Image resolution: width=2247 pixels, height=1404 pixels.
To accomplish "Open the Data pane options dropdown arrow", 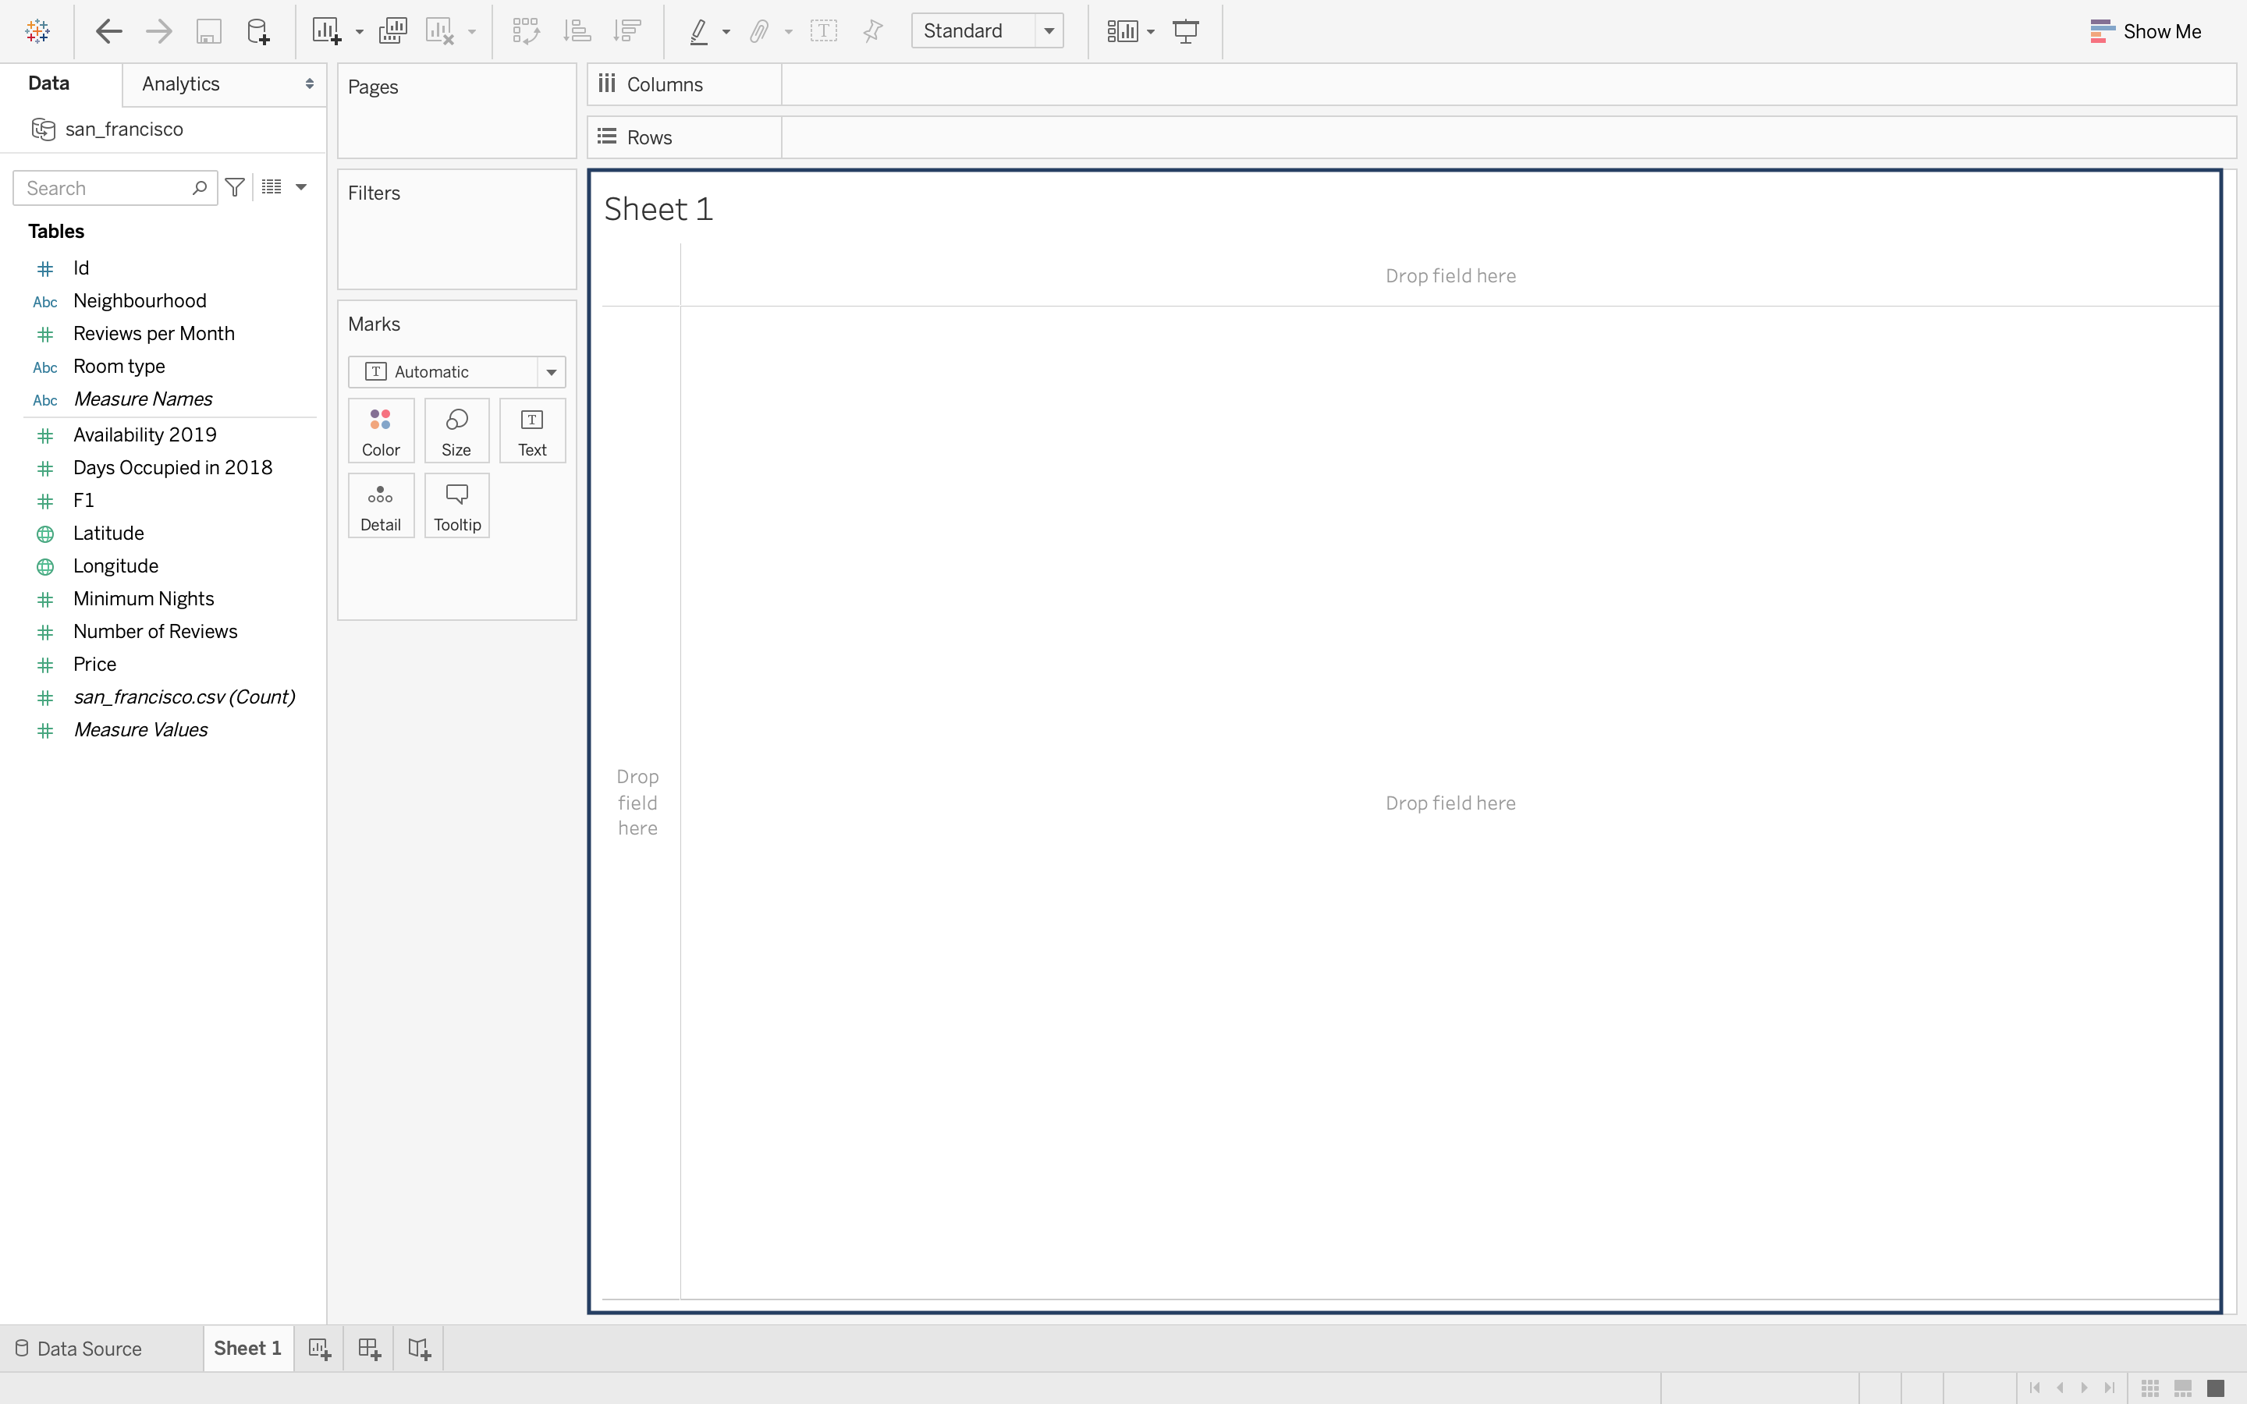I will 301,187.
